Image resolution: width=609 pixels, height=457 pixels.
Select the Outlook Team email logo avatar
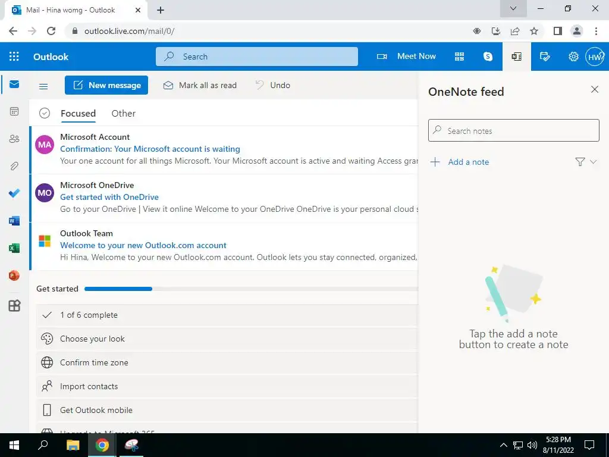[x=45, y=241]
